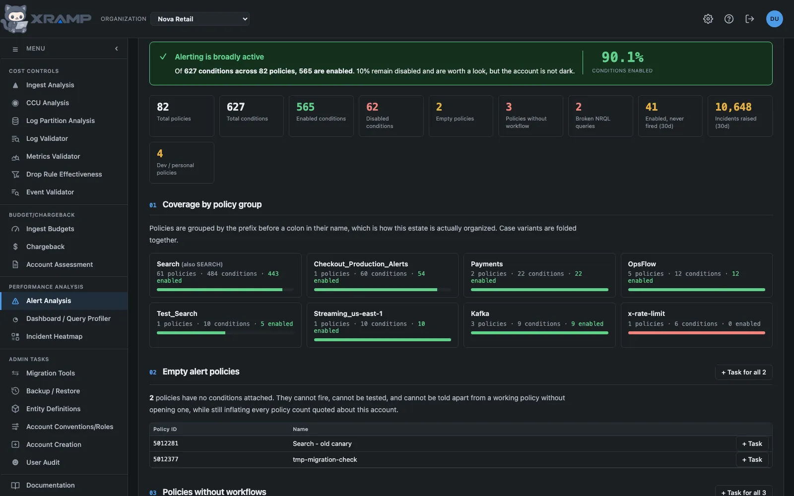Screen dimensions: 794x496
Task: Collapse the sidebar with the chevron
Action: (x=117, y=49)
